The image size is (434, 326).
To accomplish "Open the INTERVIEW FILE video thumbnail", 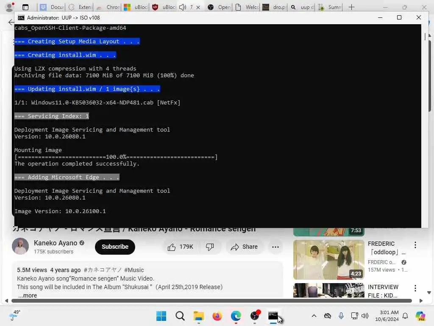I will pos(328,290).
